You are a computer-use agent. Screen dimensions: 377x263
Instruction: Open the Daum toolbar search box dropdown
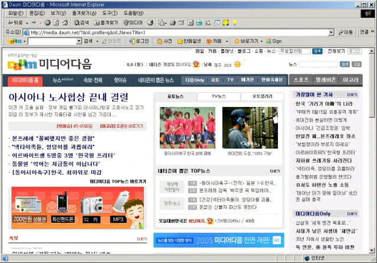[78, 41]
